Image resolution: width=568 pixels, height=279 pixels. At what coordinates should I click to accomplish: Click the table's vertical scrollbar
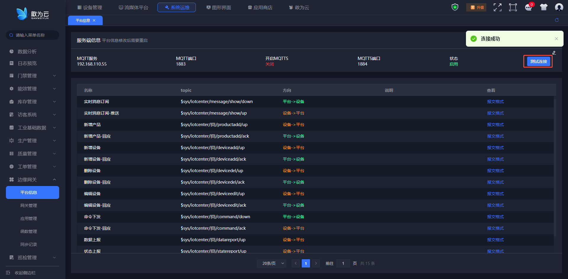555,167
